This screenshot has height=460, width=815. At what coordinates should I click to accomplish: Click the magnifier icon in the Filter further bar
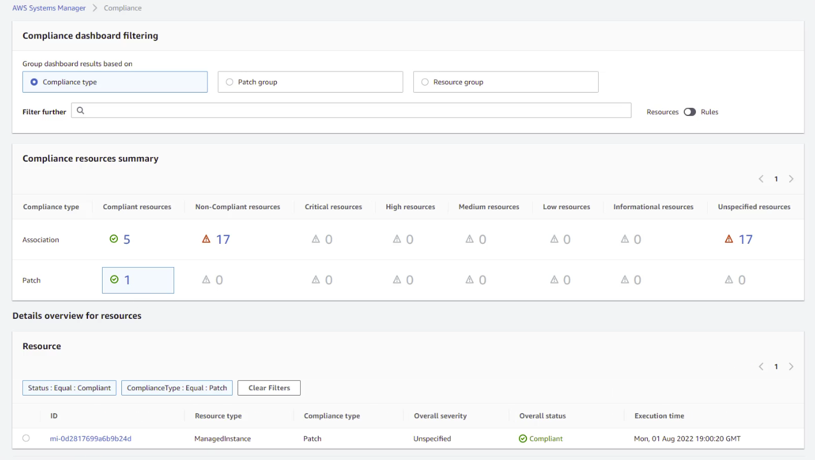coord(80,110)
